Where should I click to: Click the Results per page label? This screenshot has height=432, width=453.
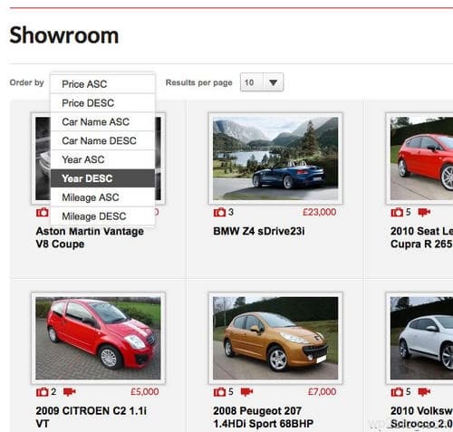click(x=199, y=82)
